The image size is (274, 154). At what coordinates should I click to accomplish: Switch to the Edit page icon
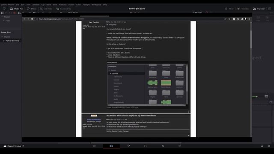(x=111, y=146)
